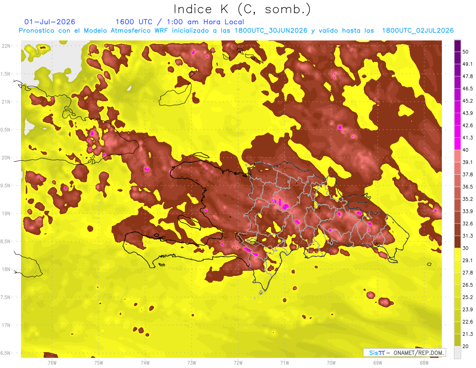
Task: Click the '69W' longitude label
Action: (378, 362)
